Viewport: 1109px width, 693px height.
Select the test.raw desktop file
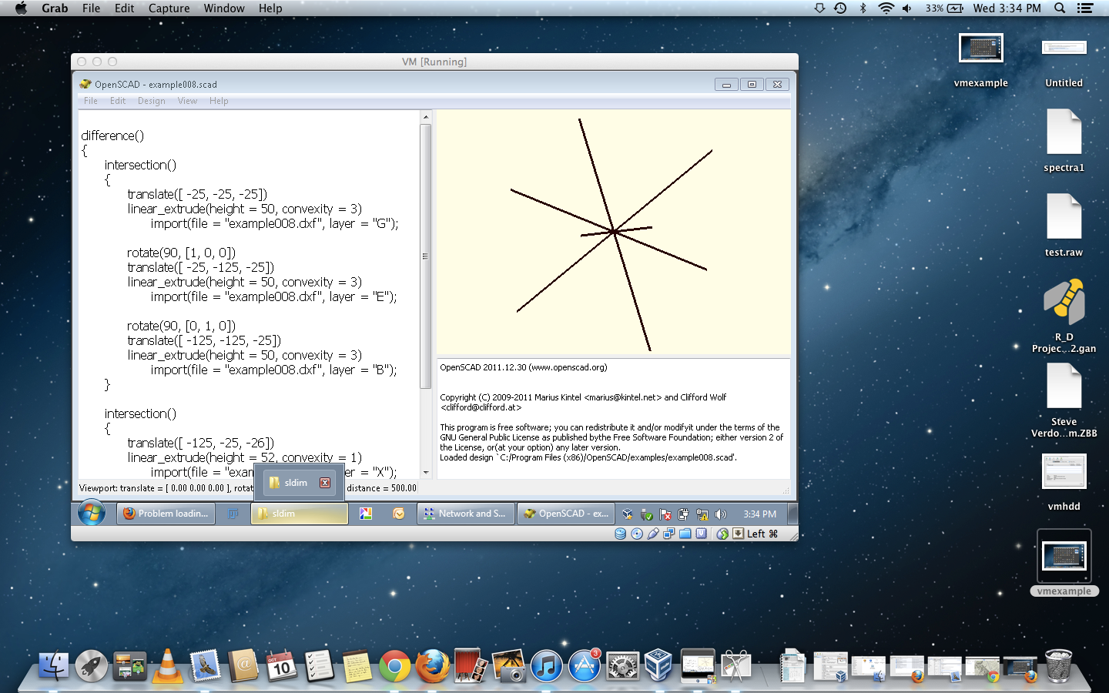(1064, 225)
